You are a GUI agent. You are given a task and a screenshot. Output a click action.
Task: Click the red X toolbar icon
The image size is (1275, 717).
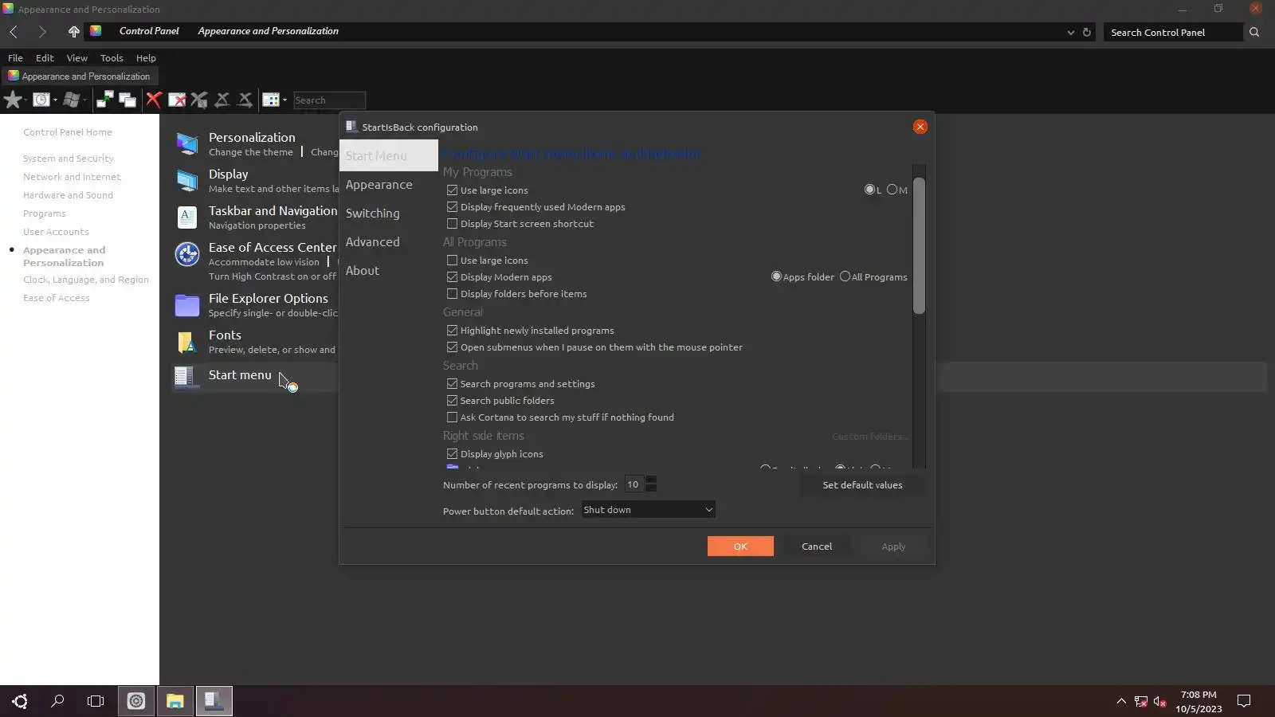(154, 100)
